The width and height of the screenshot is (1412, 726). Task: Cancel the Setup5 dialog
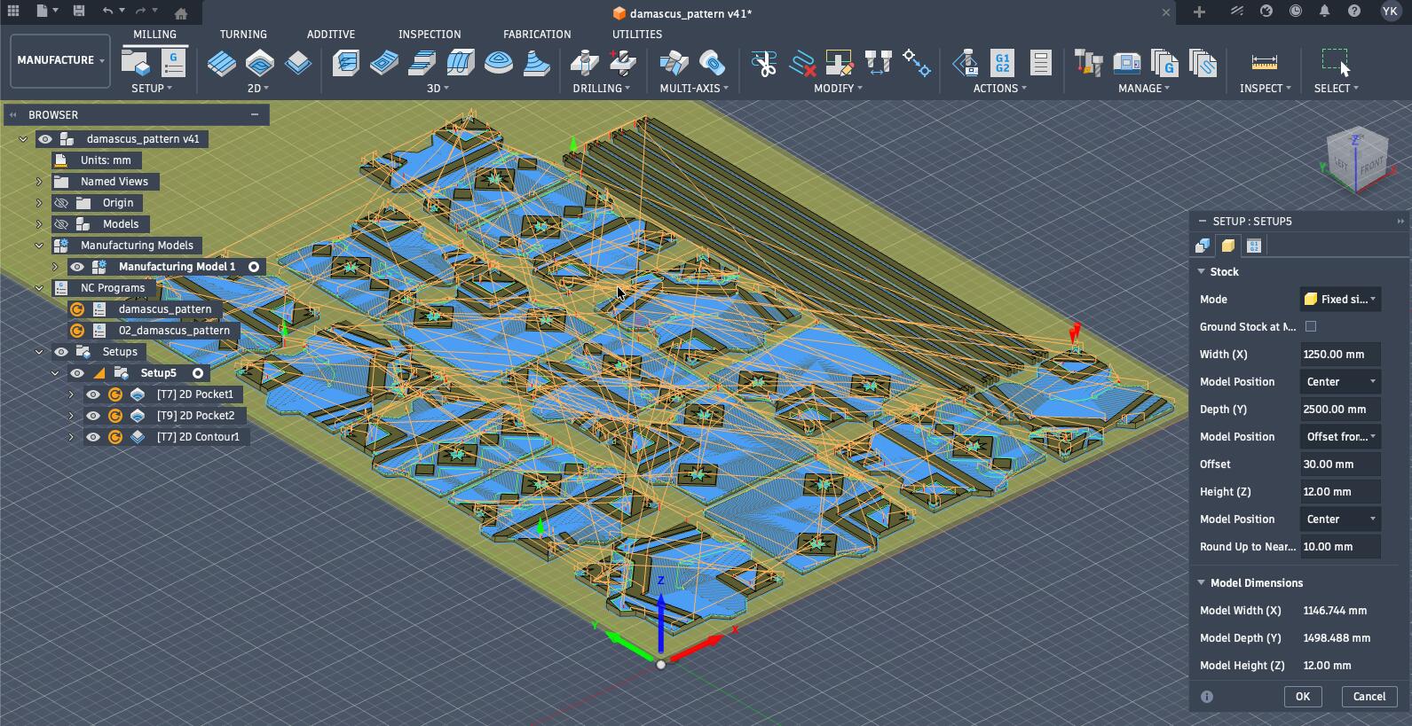tap(1369, 696)
